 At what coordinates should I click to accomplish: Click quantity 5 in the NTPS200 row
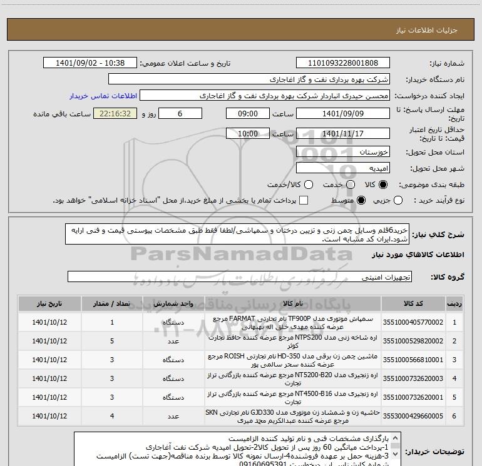112,341
